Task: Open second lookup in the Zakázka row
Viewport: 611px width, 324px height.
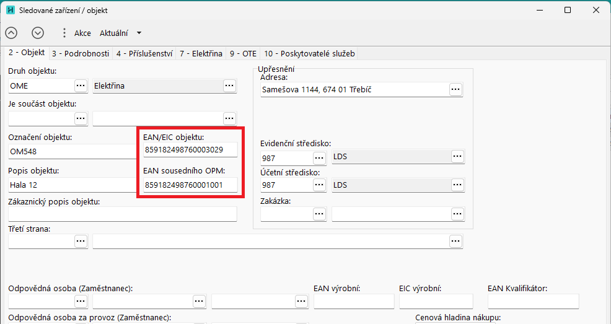Action: 457,214
